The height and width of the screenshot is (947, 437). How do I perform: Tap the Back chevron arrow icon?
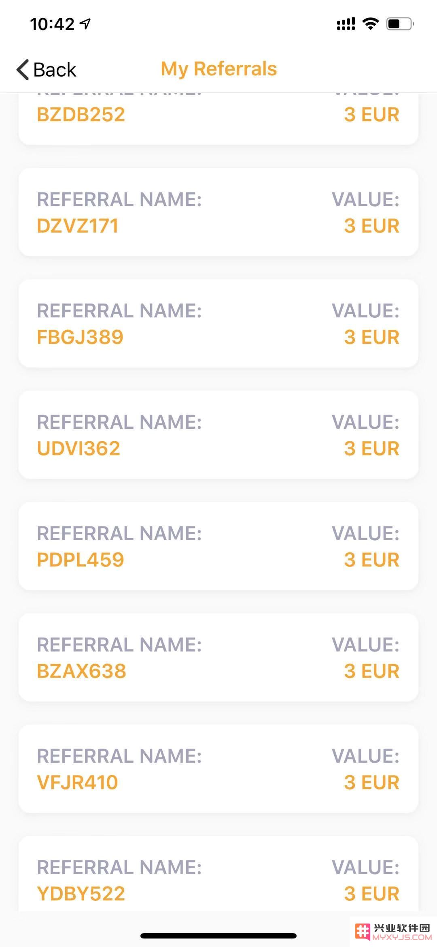23,69
